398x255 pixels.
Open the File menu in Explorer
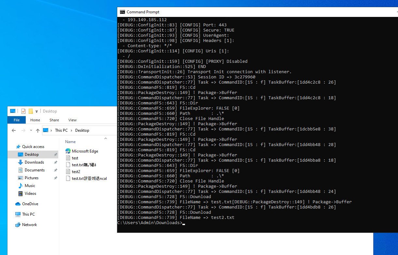pyautogui.click(x=16, y=120)
